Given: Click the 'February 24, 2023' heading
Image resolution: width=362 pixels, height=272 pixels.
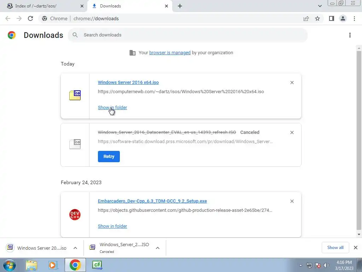Looking at the screenshot, I should [81, 182].
